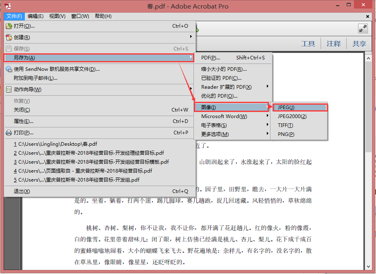Screen dimensions: 376x274
Task: Click the printer icon beside 打印(P)
Action: 9,133
